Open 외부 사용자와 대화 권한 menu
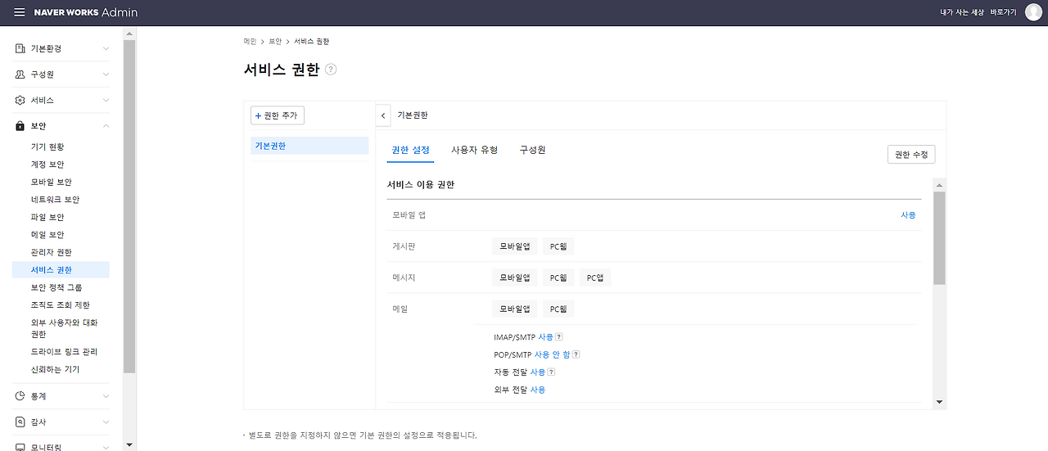The height and width of the screenshot is (451, 1048). tap(64, 328)
